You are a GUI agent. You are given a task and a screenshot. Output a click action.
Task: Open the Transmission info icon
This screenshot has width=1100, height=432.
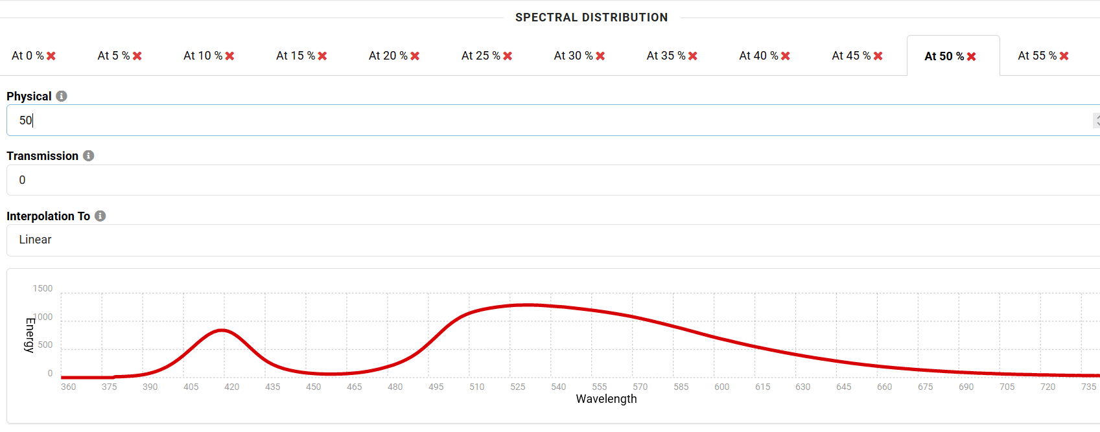pyautogui.click(x=89, y=155)
